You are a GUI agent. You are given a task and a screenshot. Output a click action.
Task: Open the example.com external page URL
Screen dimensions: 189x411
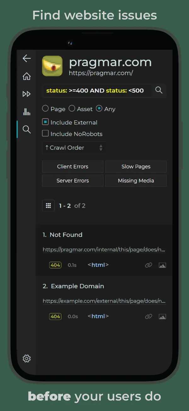(x=104, y=301)
